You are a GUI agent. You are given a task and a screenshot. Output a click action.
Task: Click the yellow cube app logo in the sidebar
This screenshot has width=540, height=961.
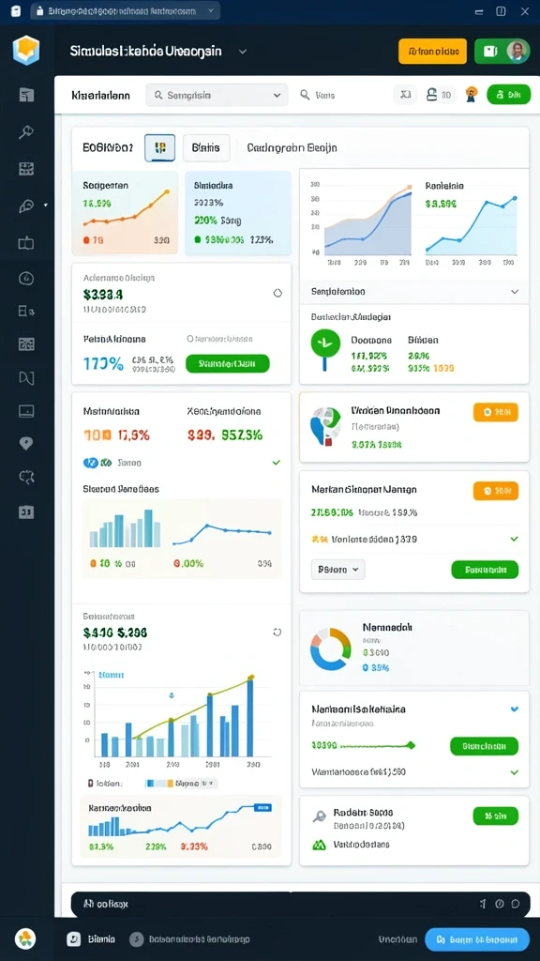26,51
